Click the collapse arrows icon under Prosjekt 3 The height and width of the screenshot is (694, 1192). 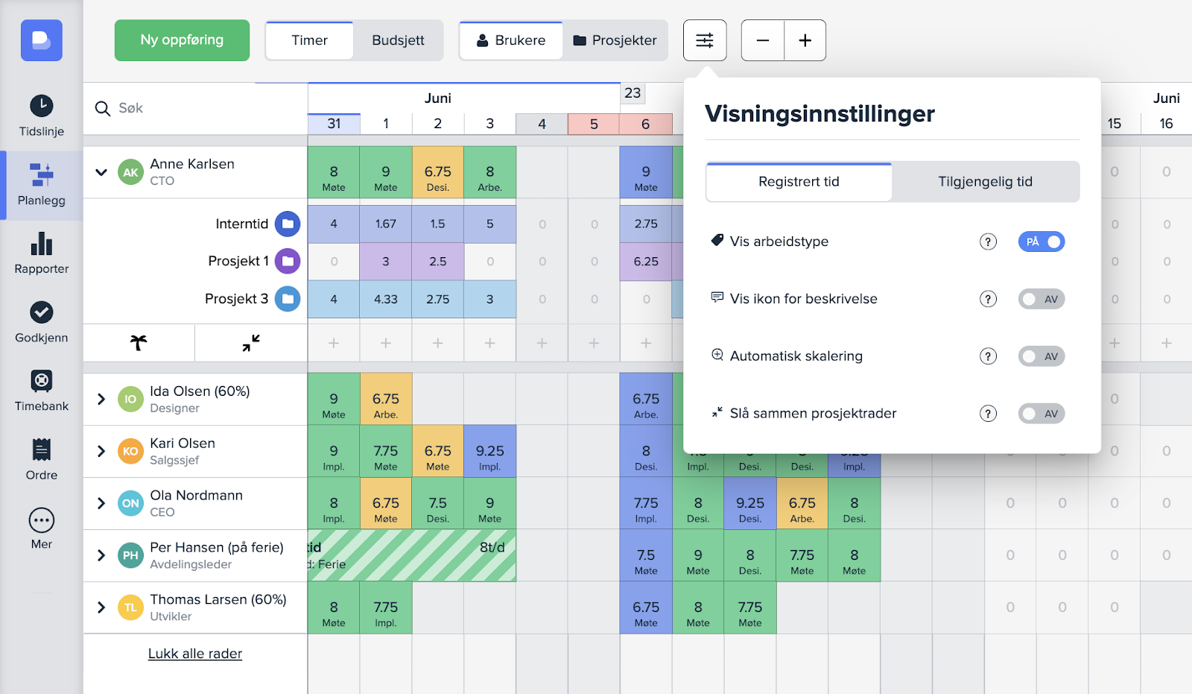coord(251,343)
